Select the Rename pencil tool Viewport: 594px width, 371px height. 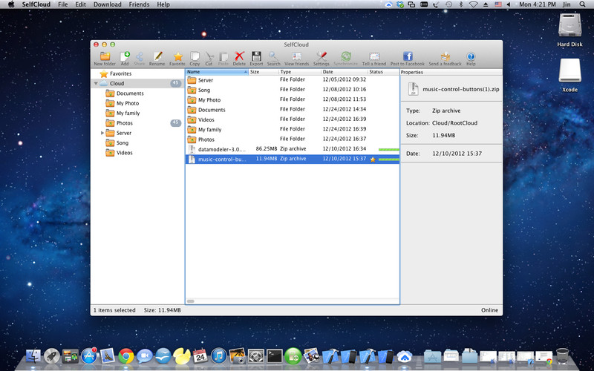(157, 59)
